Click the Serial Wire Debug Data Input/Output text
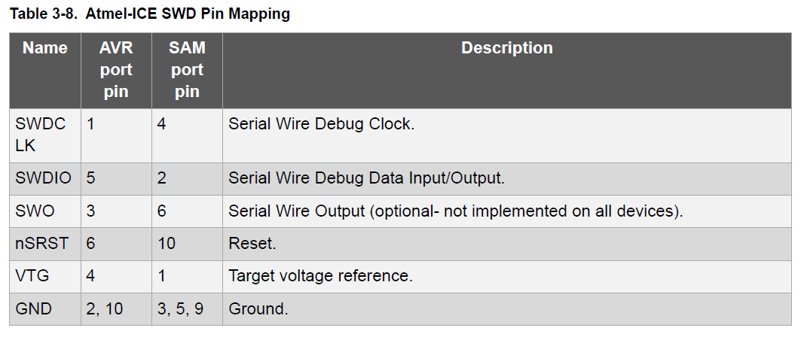 (366, 178)
